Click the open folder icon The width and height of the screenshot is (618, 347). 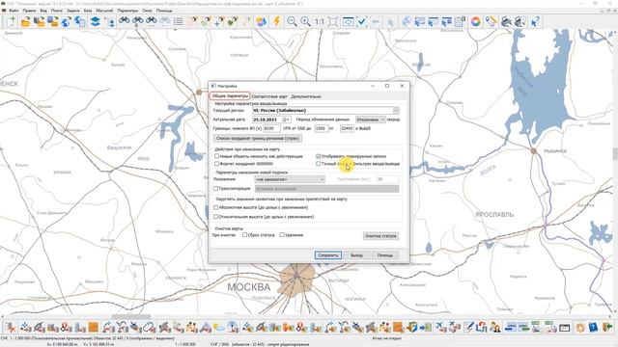(x=26, y=21)
